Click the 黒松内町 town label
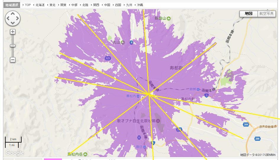Screen dimensions: 280x160 pyautogui.click(x=188, y=99)
